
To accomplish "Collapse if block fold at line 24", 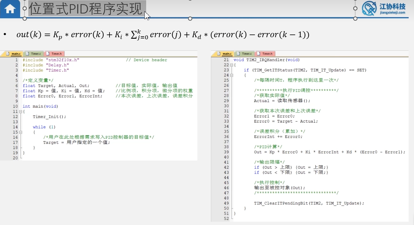I will [x=231, y=75].
